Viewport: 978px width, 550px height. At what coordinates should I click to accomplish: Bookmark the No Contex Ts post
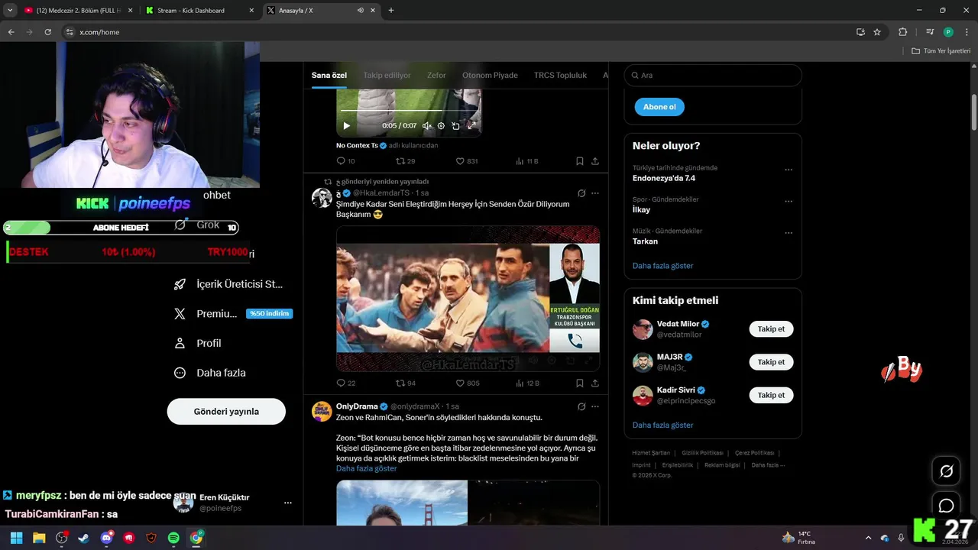coord(580,161)
